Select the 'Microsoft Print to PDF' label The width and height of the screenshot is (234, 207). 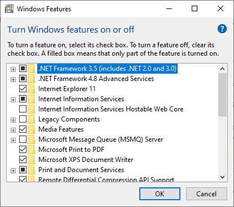click(71, 150)
